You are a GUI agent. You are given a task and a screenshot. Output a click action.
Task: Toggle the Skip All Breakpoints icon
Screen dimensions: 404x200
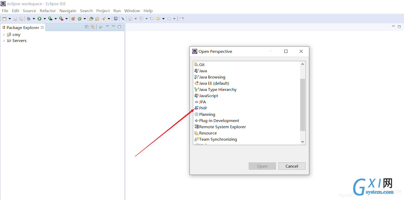(123, 19)
